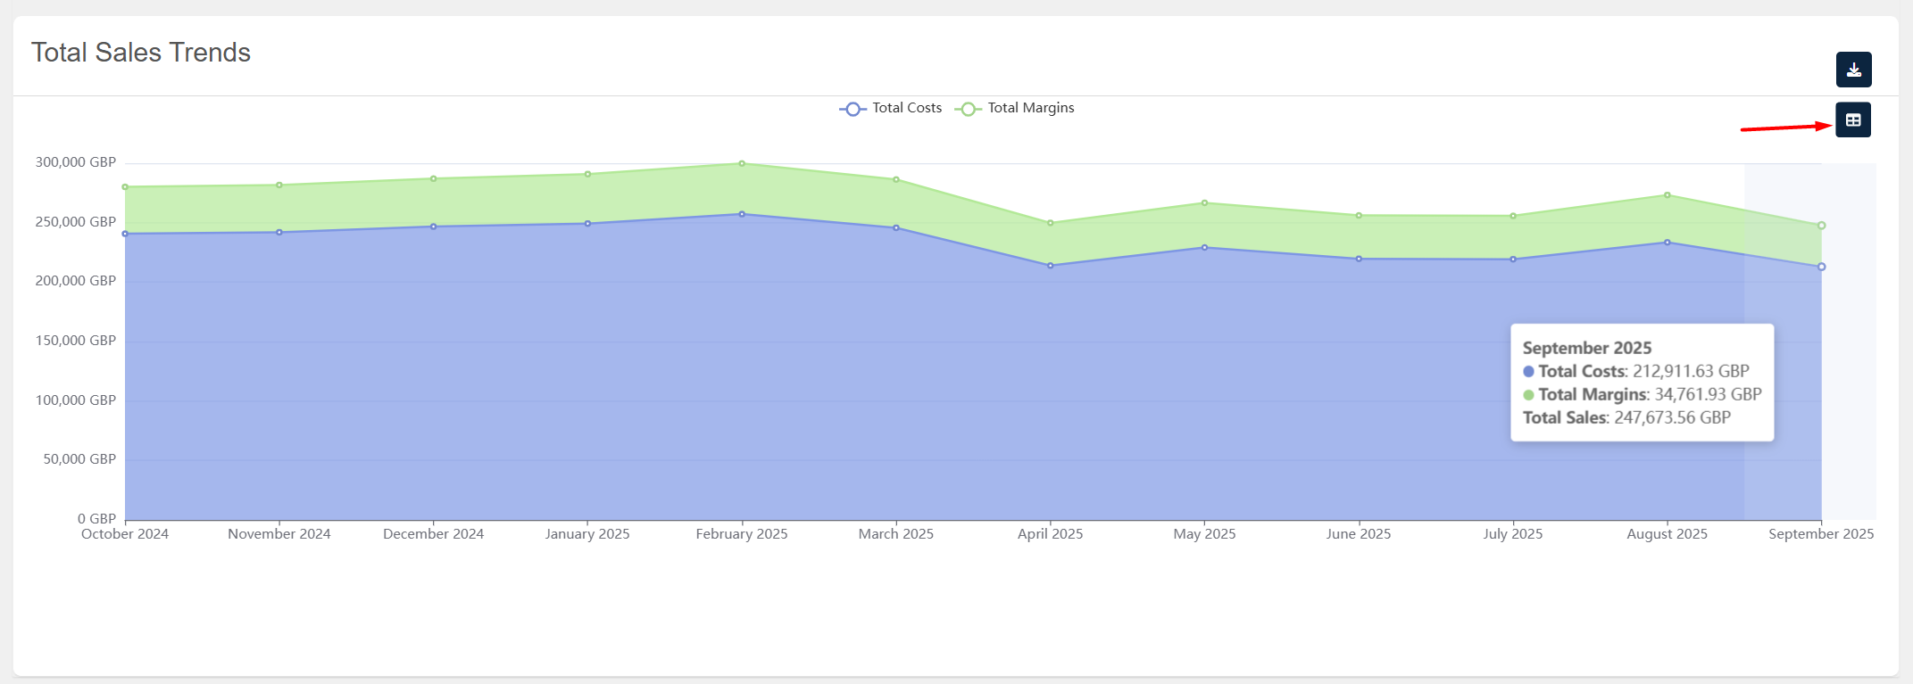Select October 2024 Total Margins data point

tap(125, 187)
